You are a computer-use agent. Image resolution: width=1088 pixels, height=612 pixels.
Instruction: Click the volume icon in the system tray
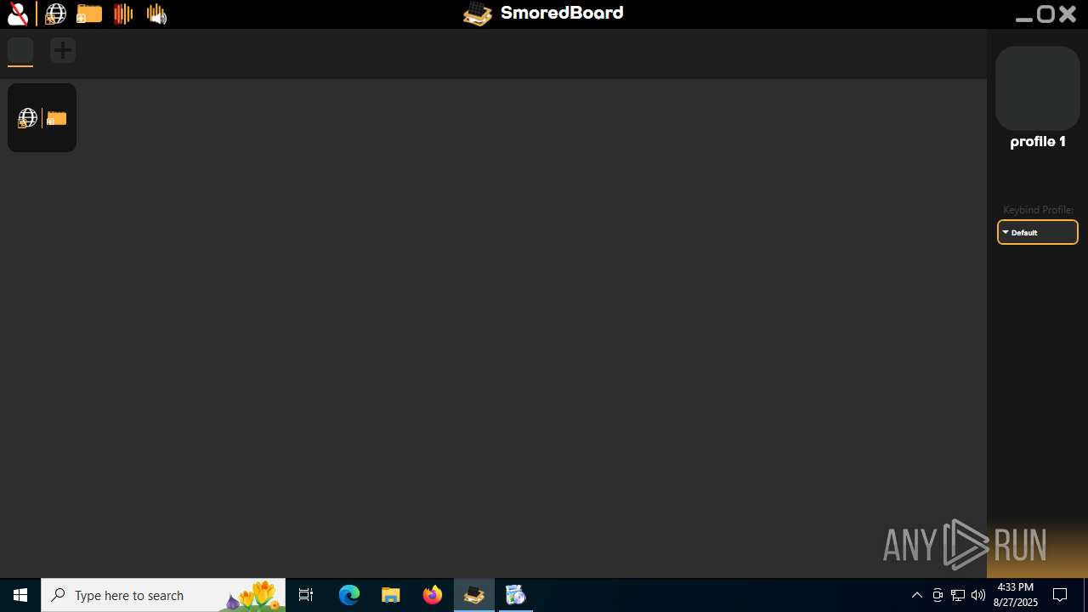click(x=978, y=595)
